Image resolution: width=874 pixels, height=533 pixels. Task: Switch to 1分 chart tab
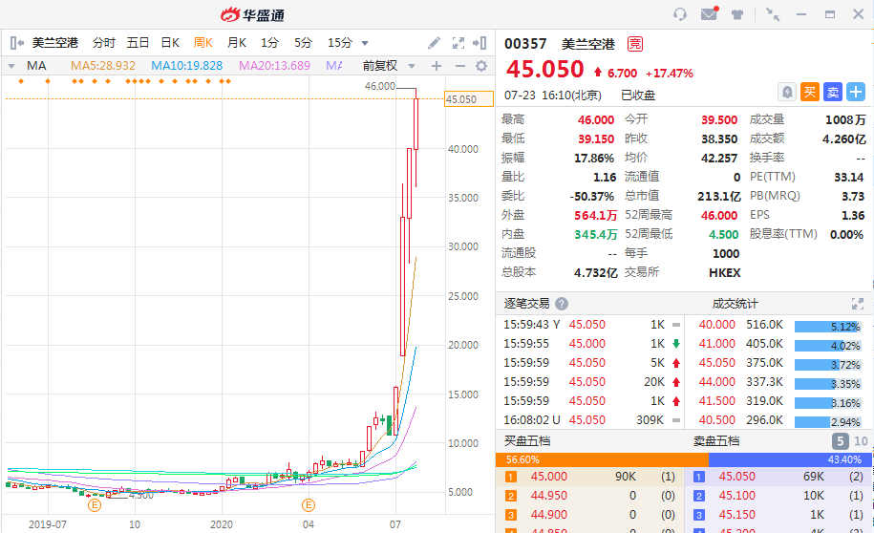[x=269, y=43]
